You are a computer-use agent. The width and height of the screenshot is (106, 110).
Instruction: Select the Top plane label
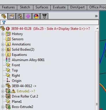pyautogui.click(x=15, y=70)
